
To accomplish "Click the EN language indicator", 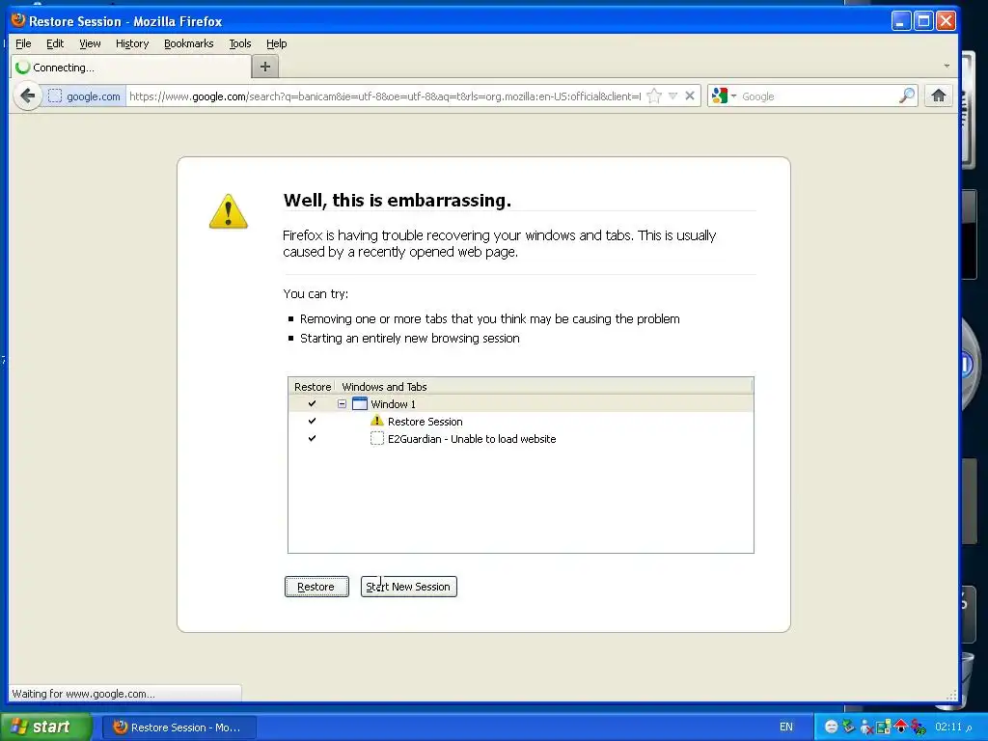I will 785,727.
